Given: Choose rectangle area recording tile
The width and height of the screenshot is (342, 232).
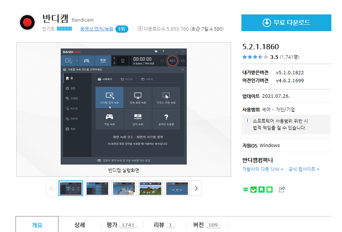Looking at the screenshot, I should pos(109,97).
